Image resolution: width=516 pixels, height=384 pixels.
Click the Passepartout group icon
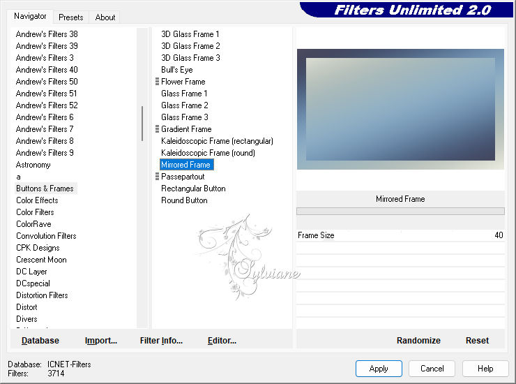[157, 177]
